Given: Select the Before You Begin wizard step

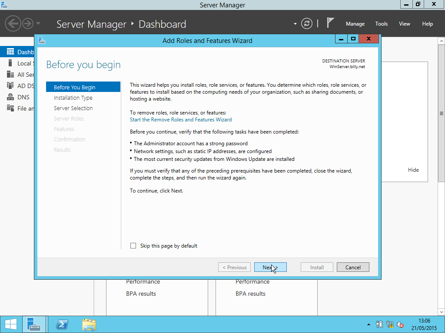Looking at the screenshot, I should (x=83, y=87).
